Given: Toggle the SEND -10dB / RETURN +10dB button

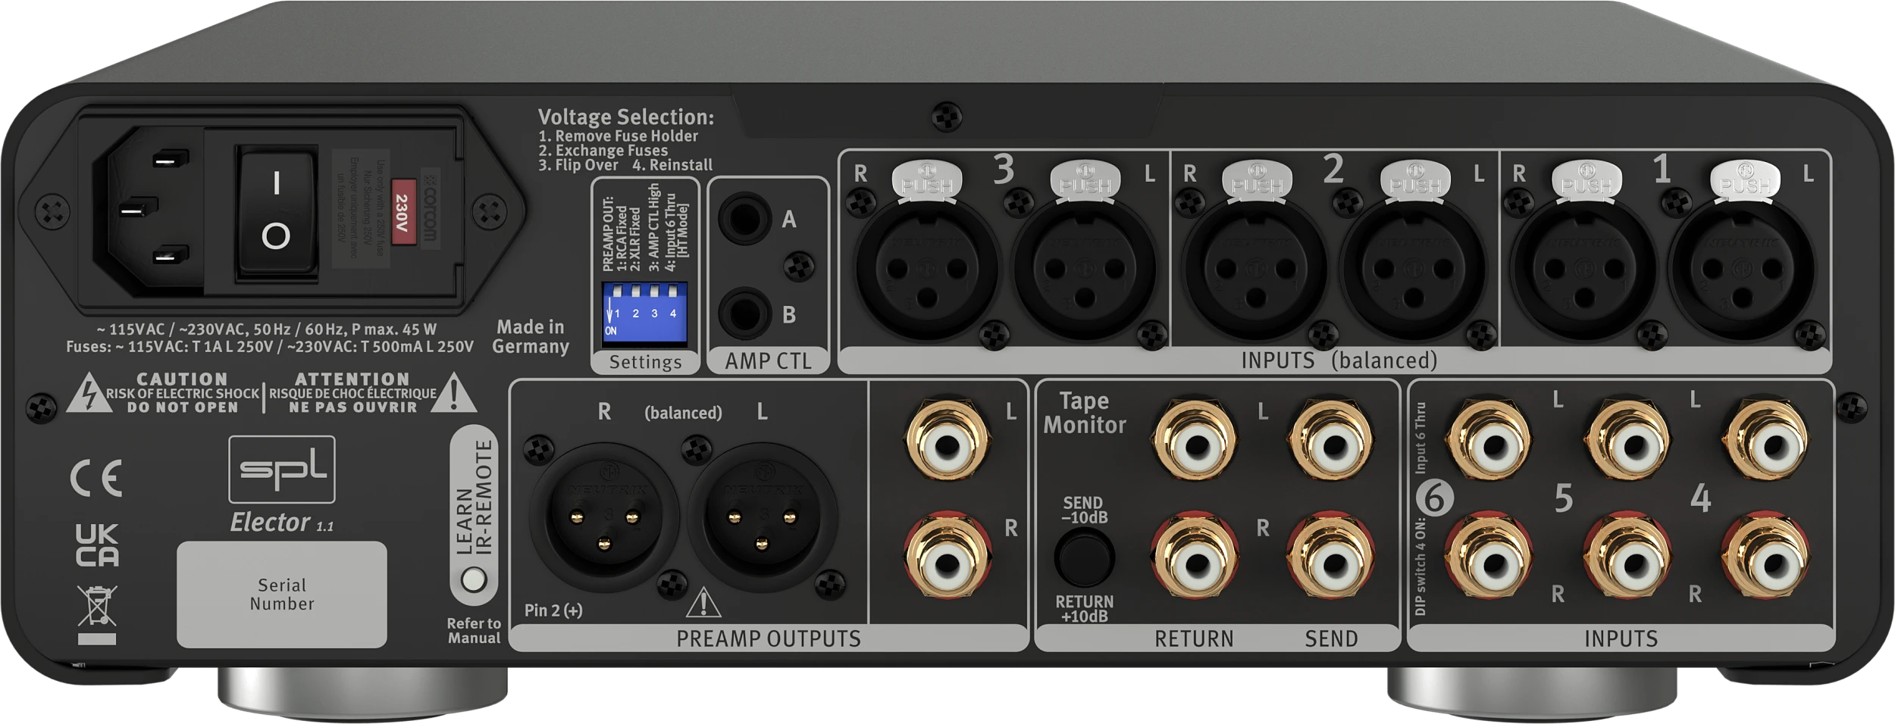Looking at the screenshot, I should [x=1084, y=558].
